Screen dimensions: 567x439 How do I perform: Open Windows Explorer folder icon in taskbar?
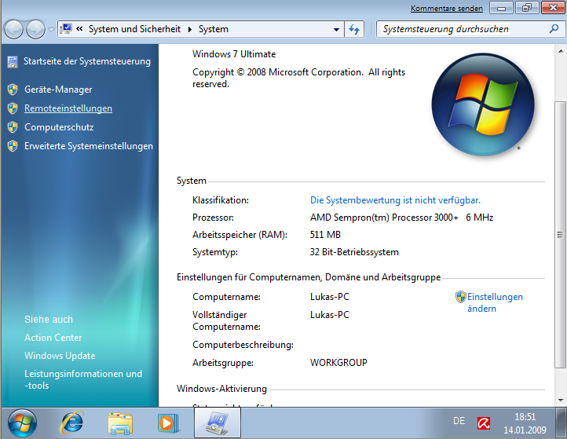tap(120, 423)
